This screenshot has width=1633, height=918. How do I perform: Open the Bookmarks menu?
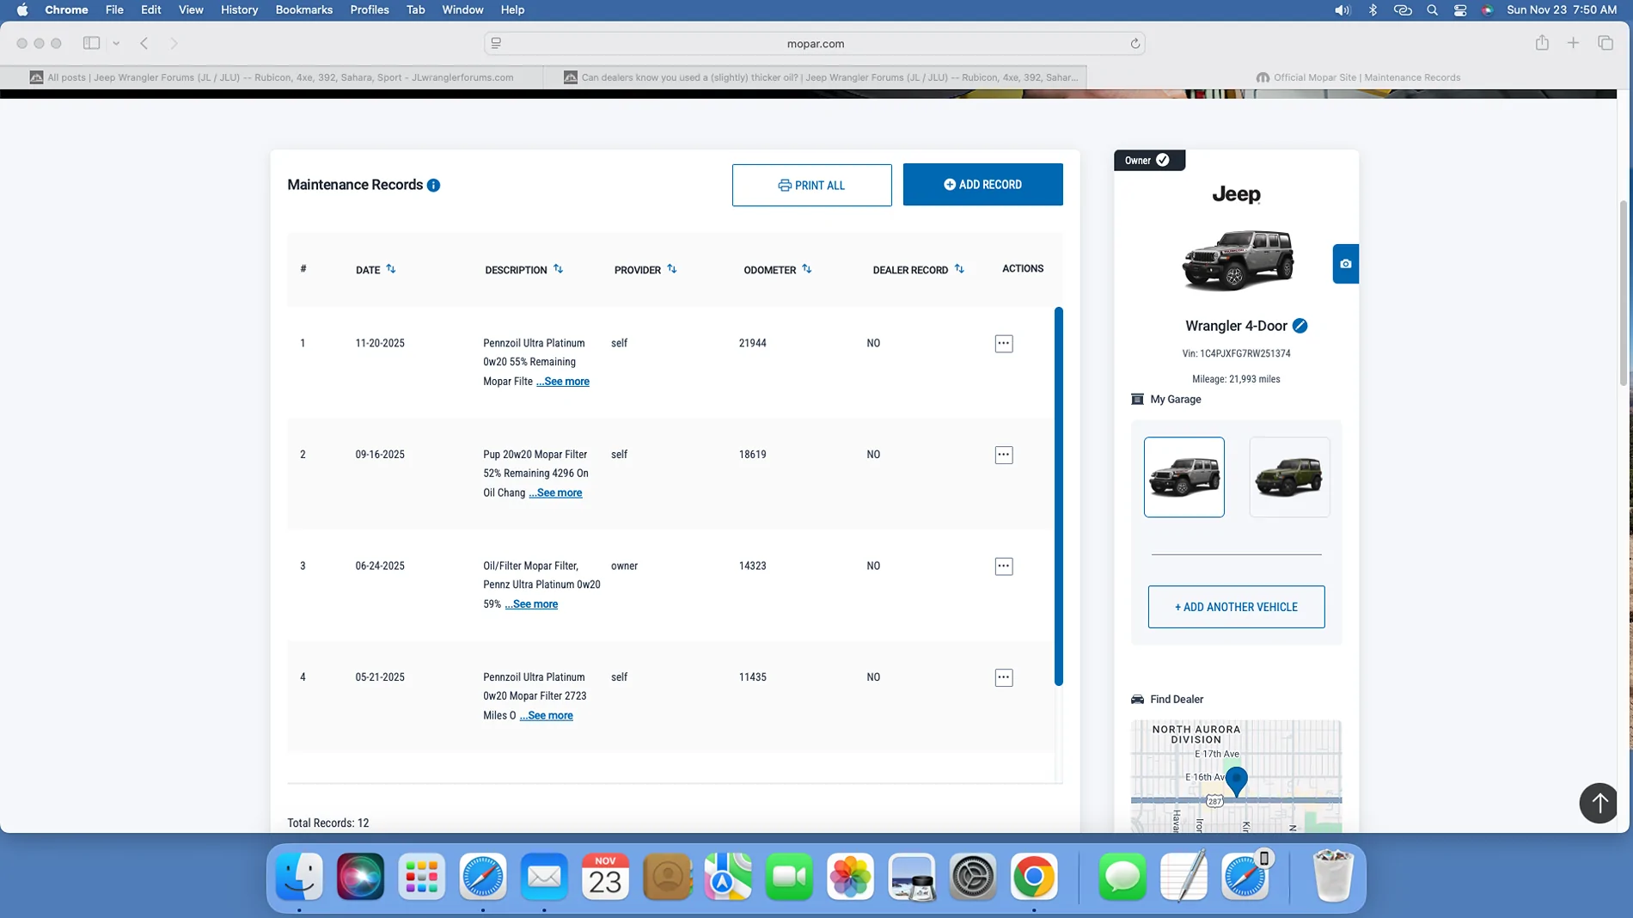(x=303, y=10)
